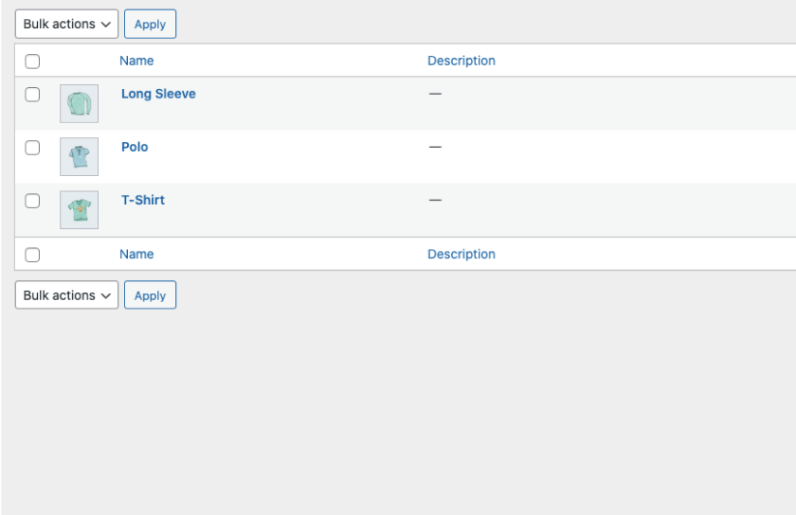Click the Description column footer link

point(461,254)
